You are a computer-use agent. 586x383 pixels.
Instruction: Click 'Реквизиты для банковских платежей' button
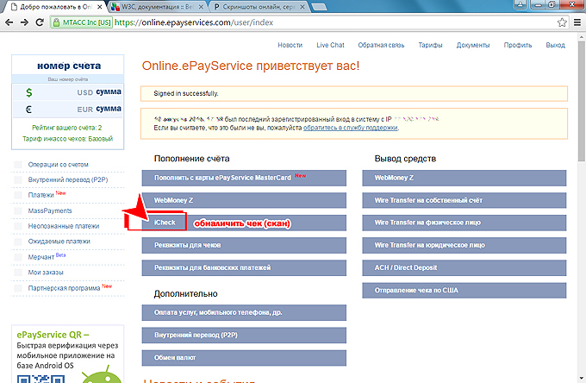pyautogui.click(x=244, y=267)
